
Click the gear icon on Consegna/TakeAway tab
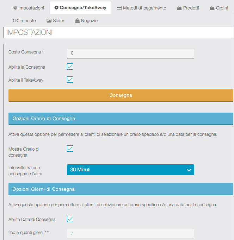[x=56, y=8]
